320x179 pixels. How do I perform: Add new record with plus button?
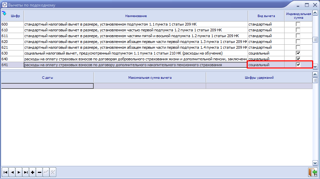point(33,173)
